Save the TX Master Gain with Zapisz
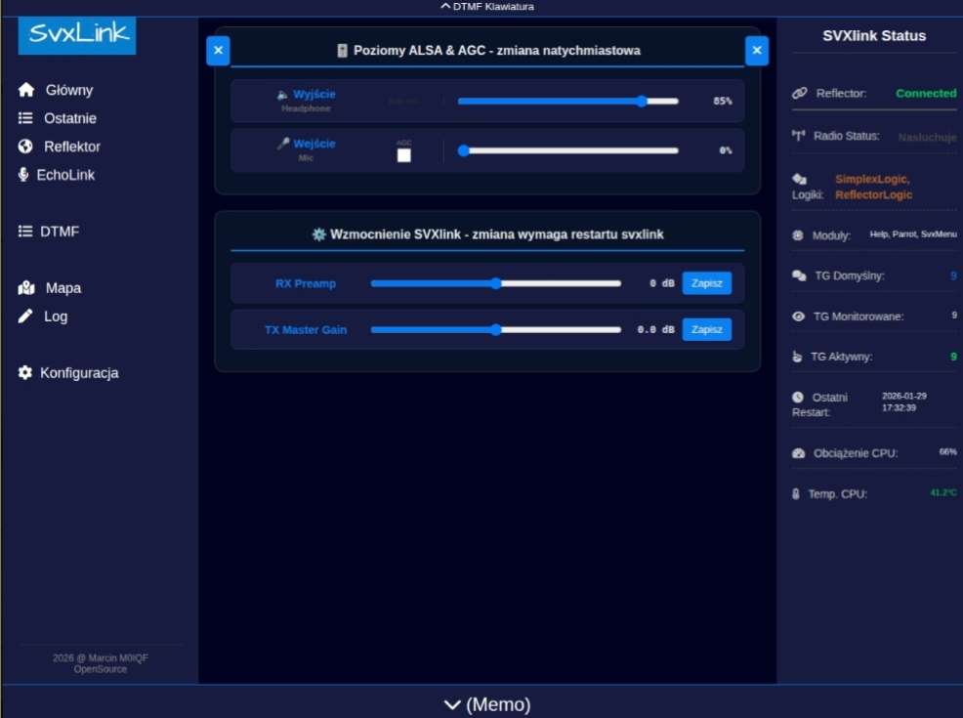 tap(706, 330)
